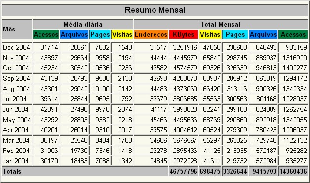
Task: Select the Pages total 3326644
Action: 235,171
